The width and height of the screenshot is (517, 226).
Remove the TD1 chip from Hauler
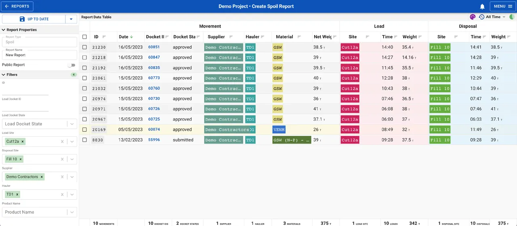pos(17,194)
